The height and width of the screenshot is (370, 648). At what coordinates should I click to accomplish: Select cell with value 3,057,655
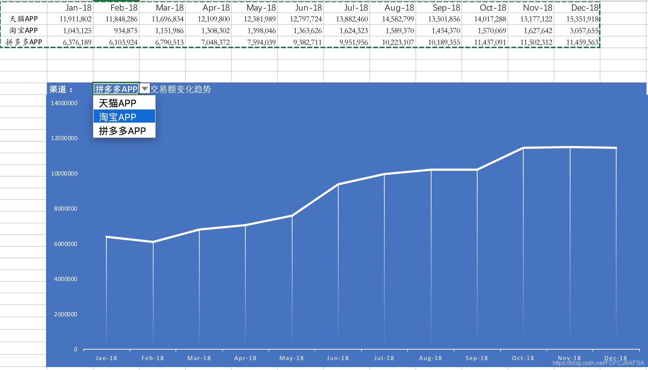click(577, 30)
